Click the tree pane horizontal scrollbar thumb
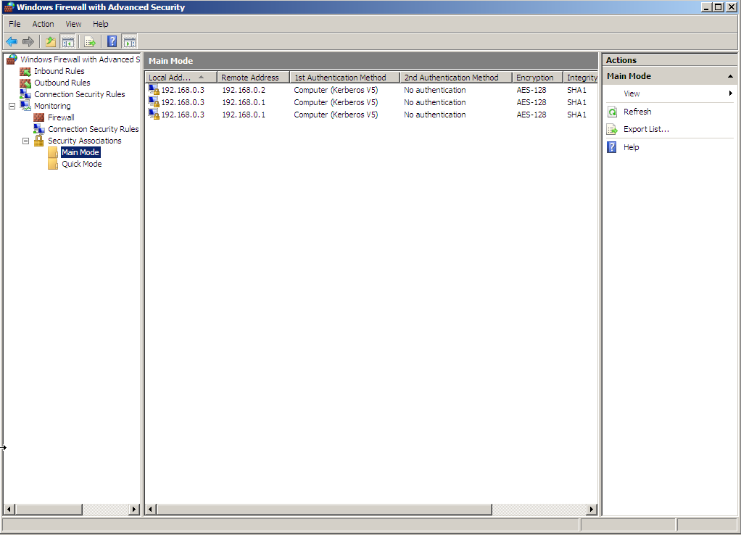The height and width of the screenshot is (535, 741). click(48, 509)
